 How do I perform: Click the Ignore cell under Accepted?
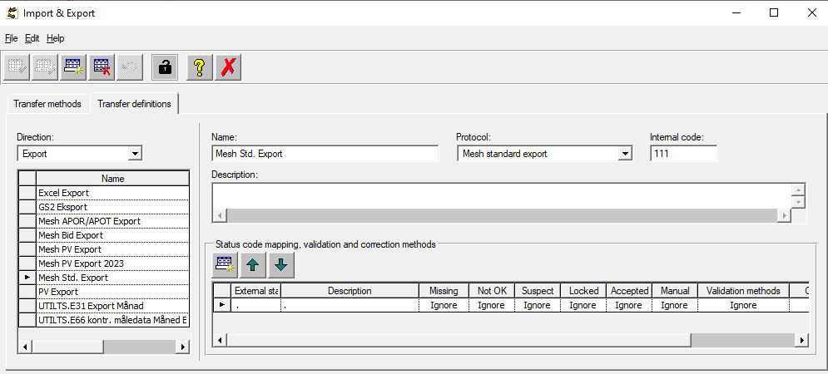point(629,305)
